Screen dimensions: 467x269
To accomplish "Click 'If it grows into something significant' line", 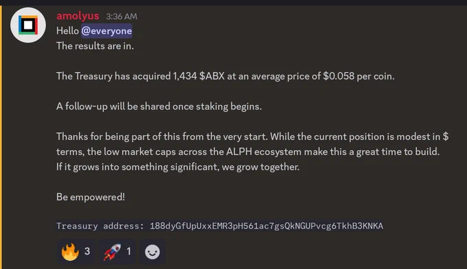I will [178, 167].
